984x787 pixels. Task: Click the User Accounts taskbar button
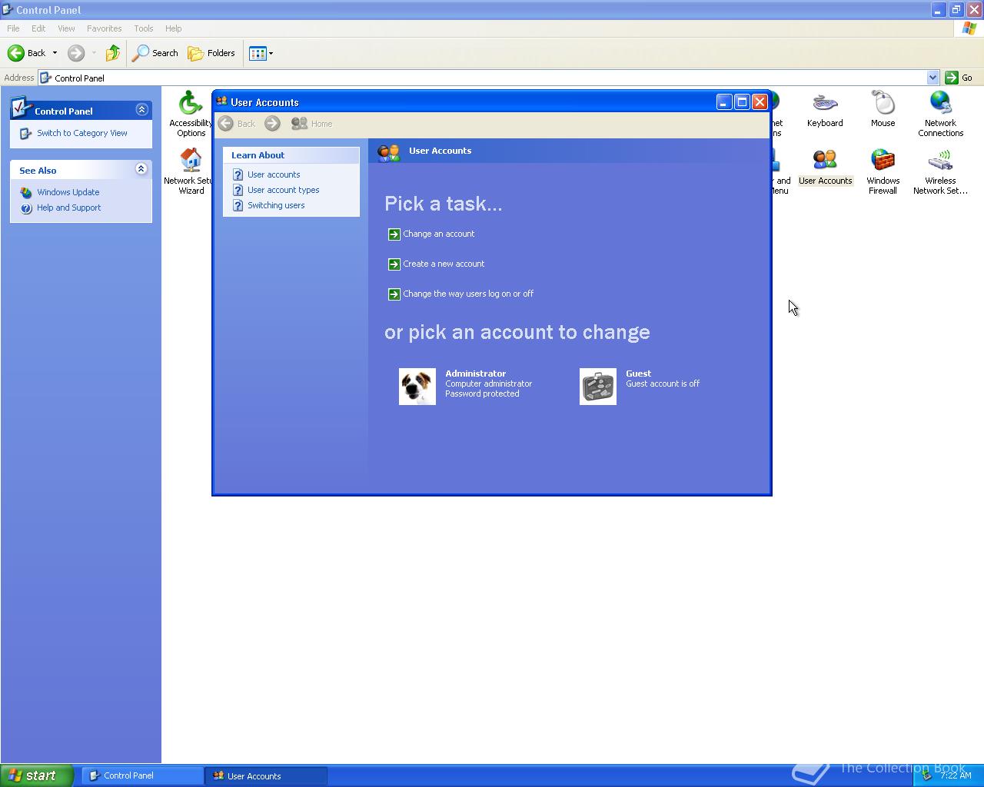pyautogui.click(x=266, y=775)
